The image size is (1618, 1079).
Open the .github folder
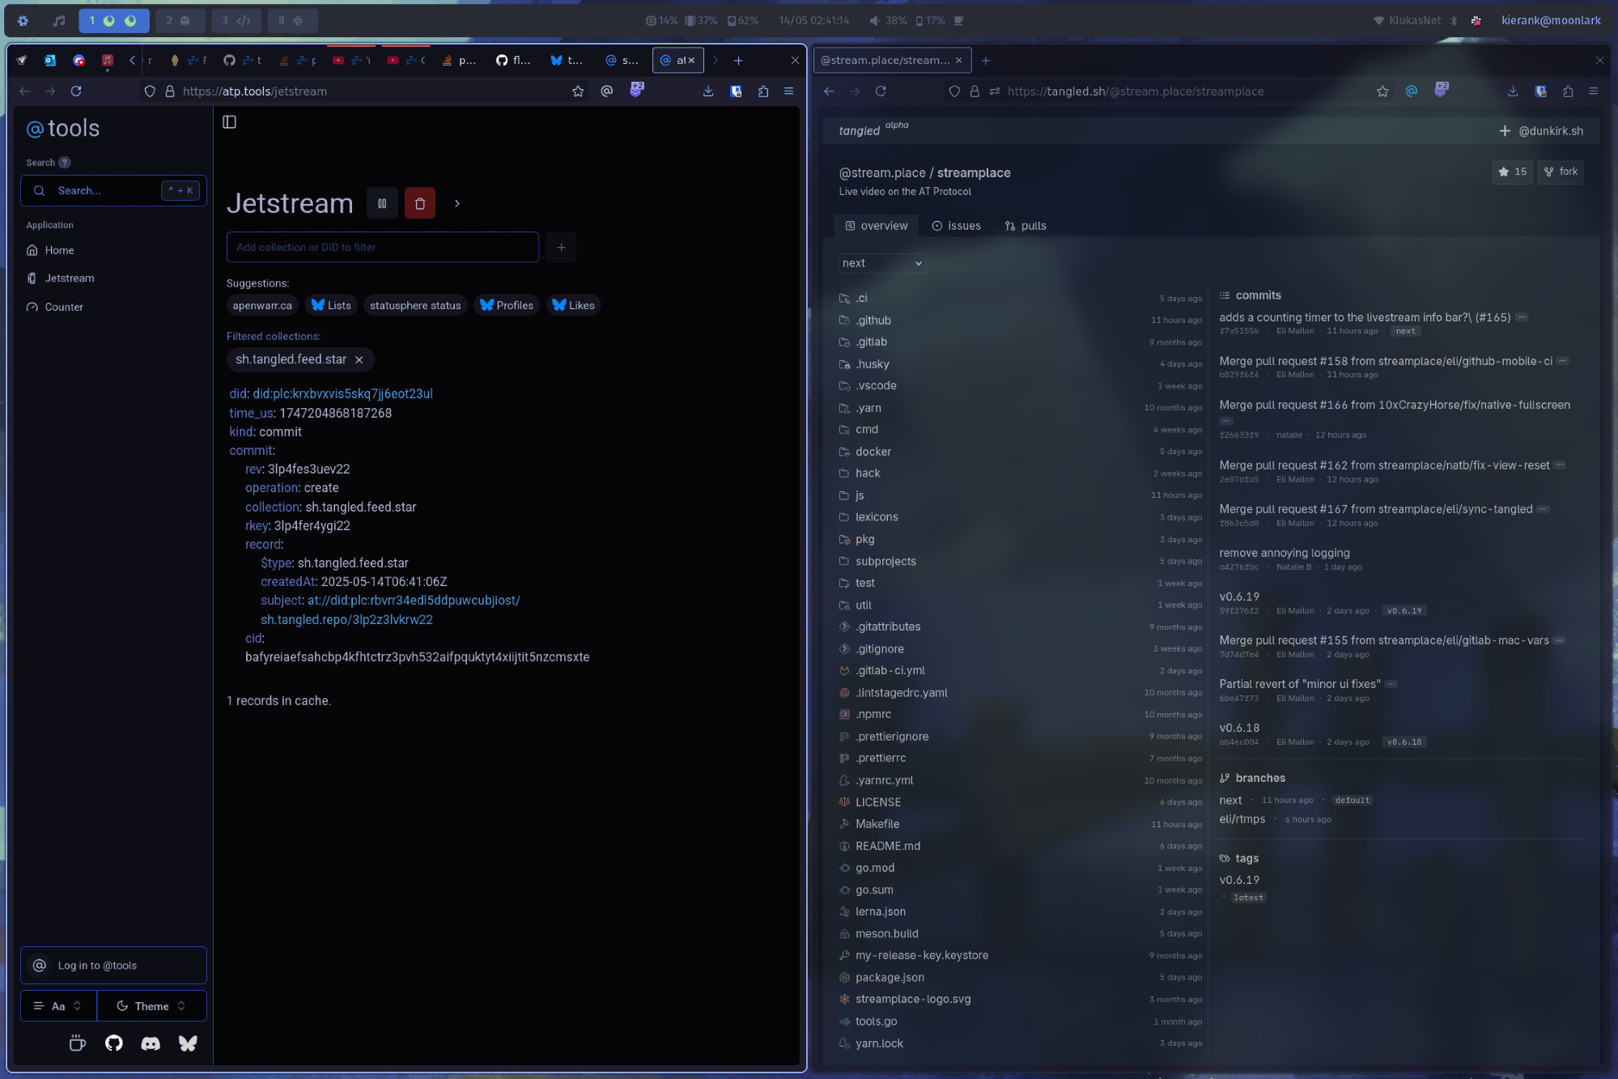click(x=873, y=321)
